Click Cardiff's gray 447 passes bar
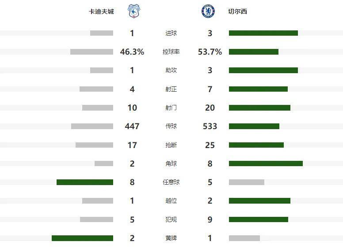This screenshot has width=343, height=249. tap(92, 126)
